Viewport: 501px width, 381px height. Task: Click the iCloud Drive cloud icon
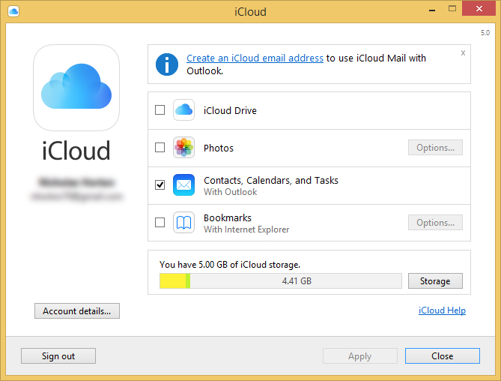click(183, 110)
